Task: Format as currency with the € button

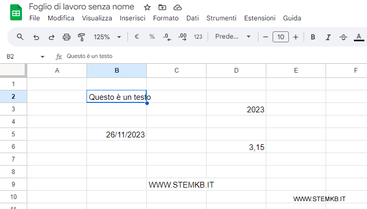Action: [x=137, y=37]
